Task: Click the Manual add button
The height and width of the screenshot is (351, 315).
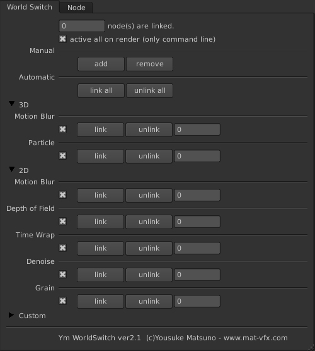Action: (x=101, y=64)
